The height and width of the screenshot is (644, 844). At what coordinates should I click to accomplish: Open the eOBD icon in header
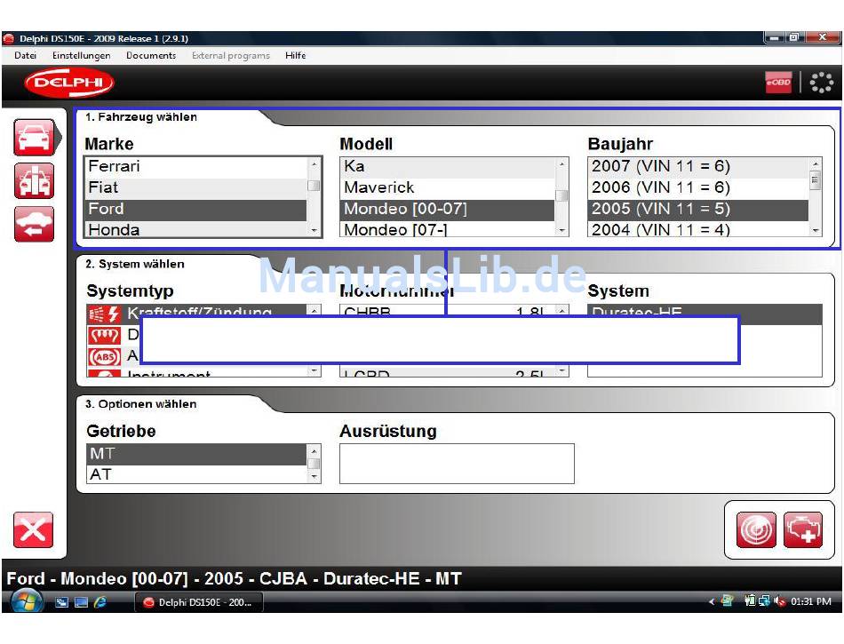(778, 83)
